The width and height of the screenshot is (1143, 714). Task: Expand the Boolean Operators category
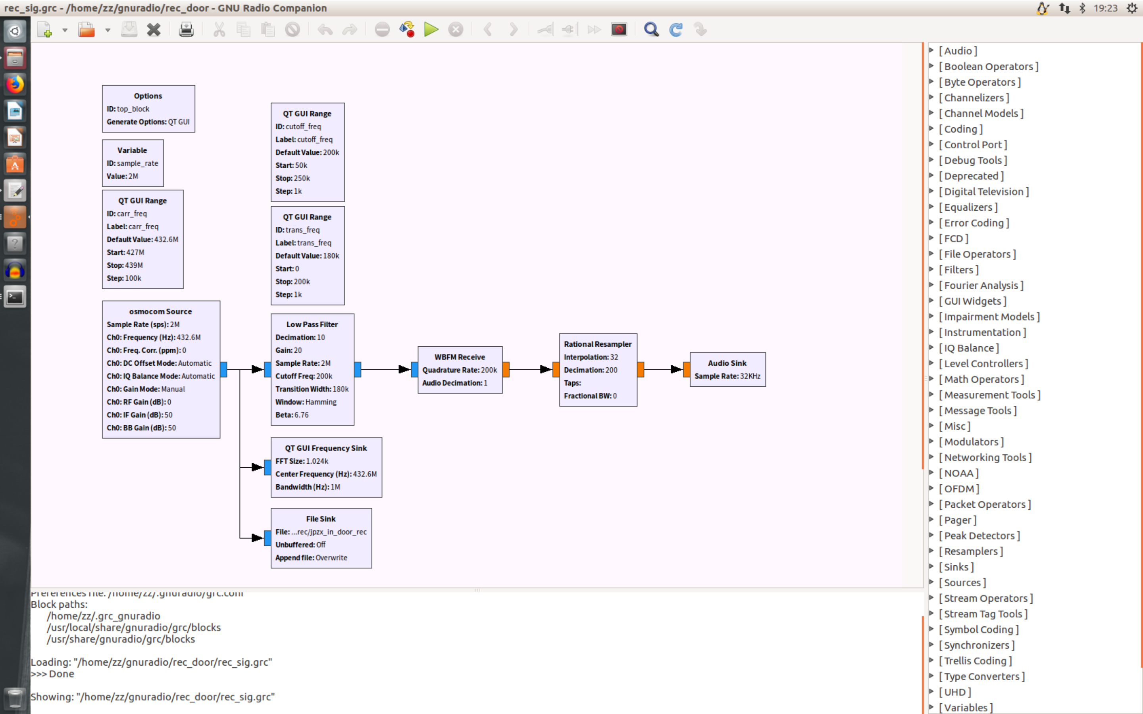(x=931, y=65)
